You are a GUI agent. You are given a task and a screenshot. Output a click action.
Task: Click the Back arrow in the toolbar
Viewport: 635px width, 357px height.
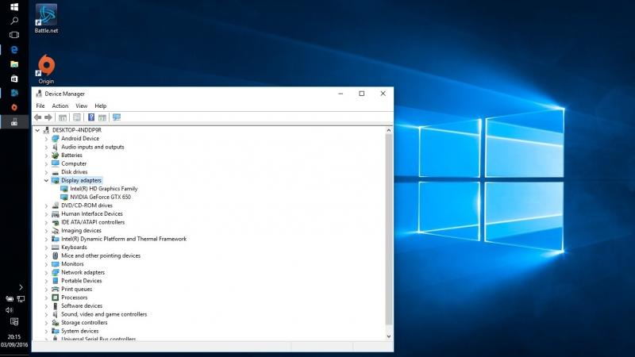(x=37, y=117)
